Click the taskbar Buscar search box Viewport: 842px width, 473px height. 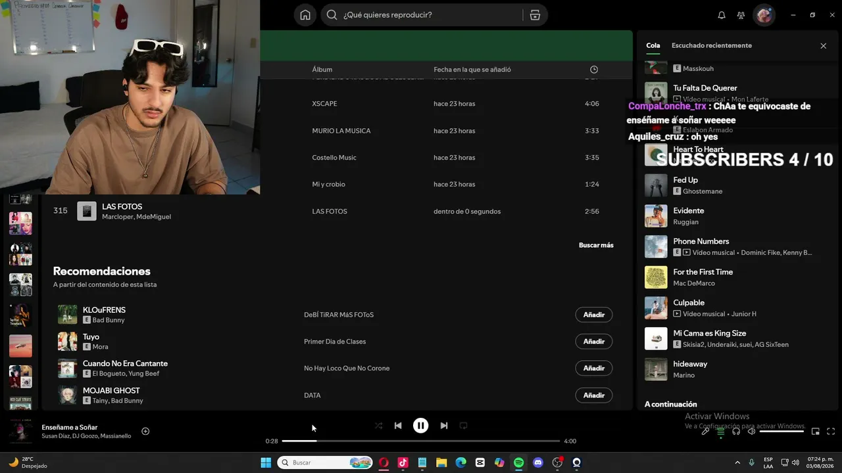tap(325, 462)
